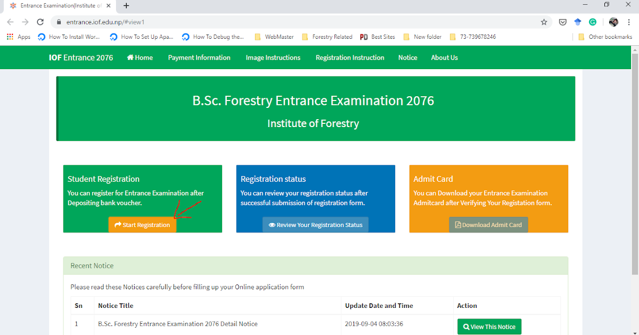The width and height of the screenshot is (639, 335).
Task: Click the Start Registration button
Action: 142,224
